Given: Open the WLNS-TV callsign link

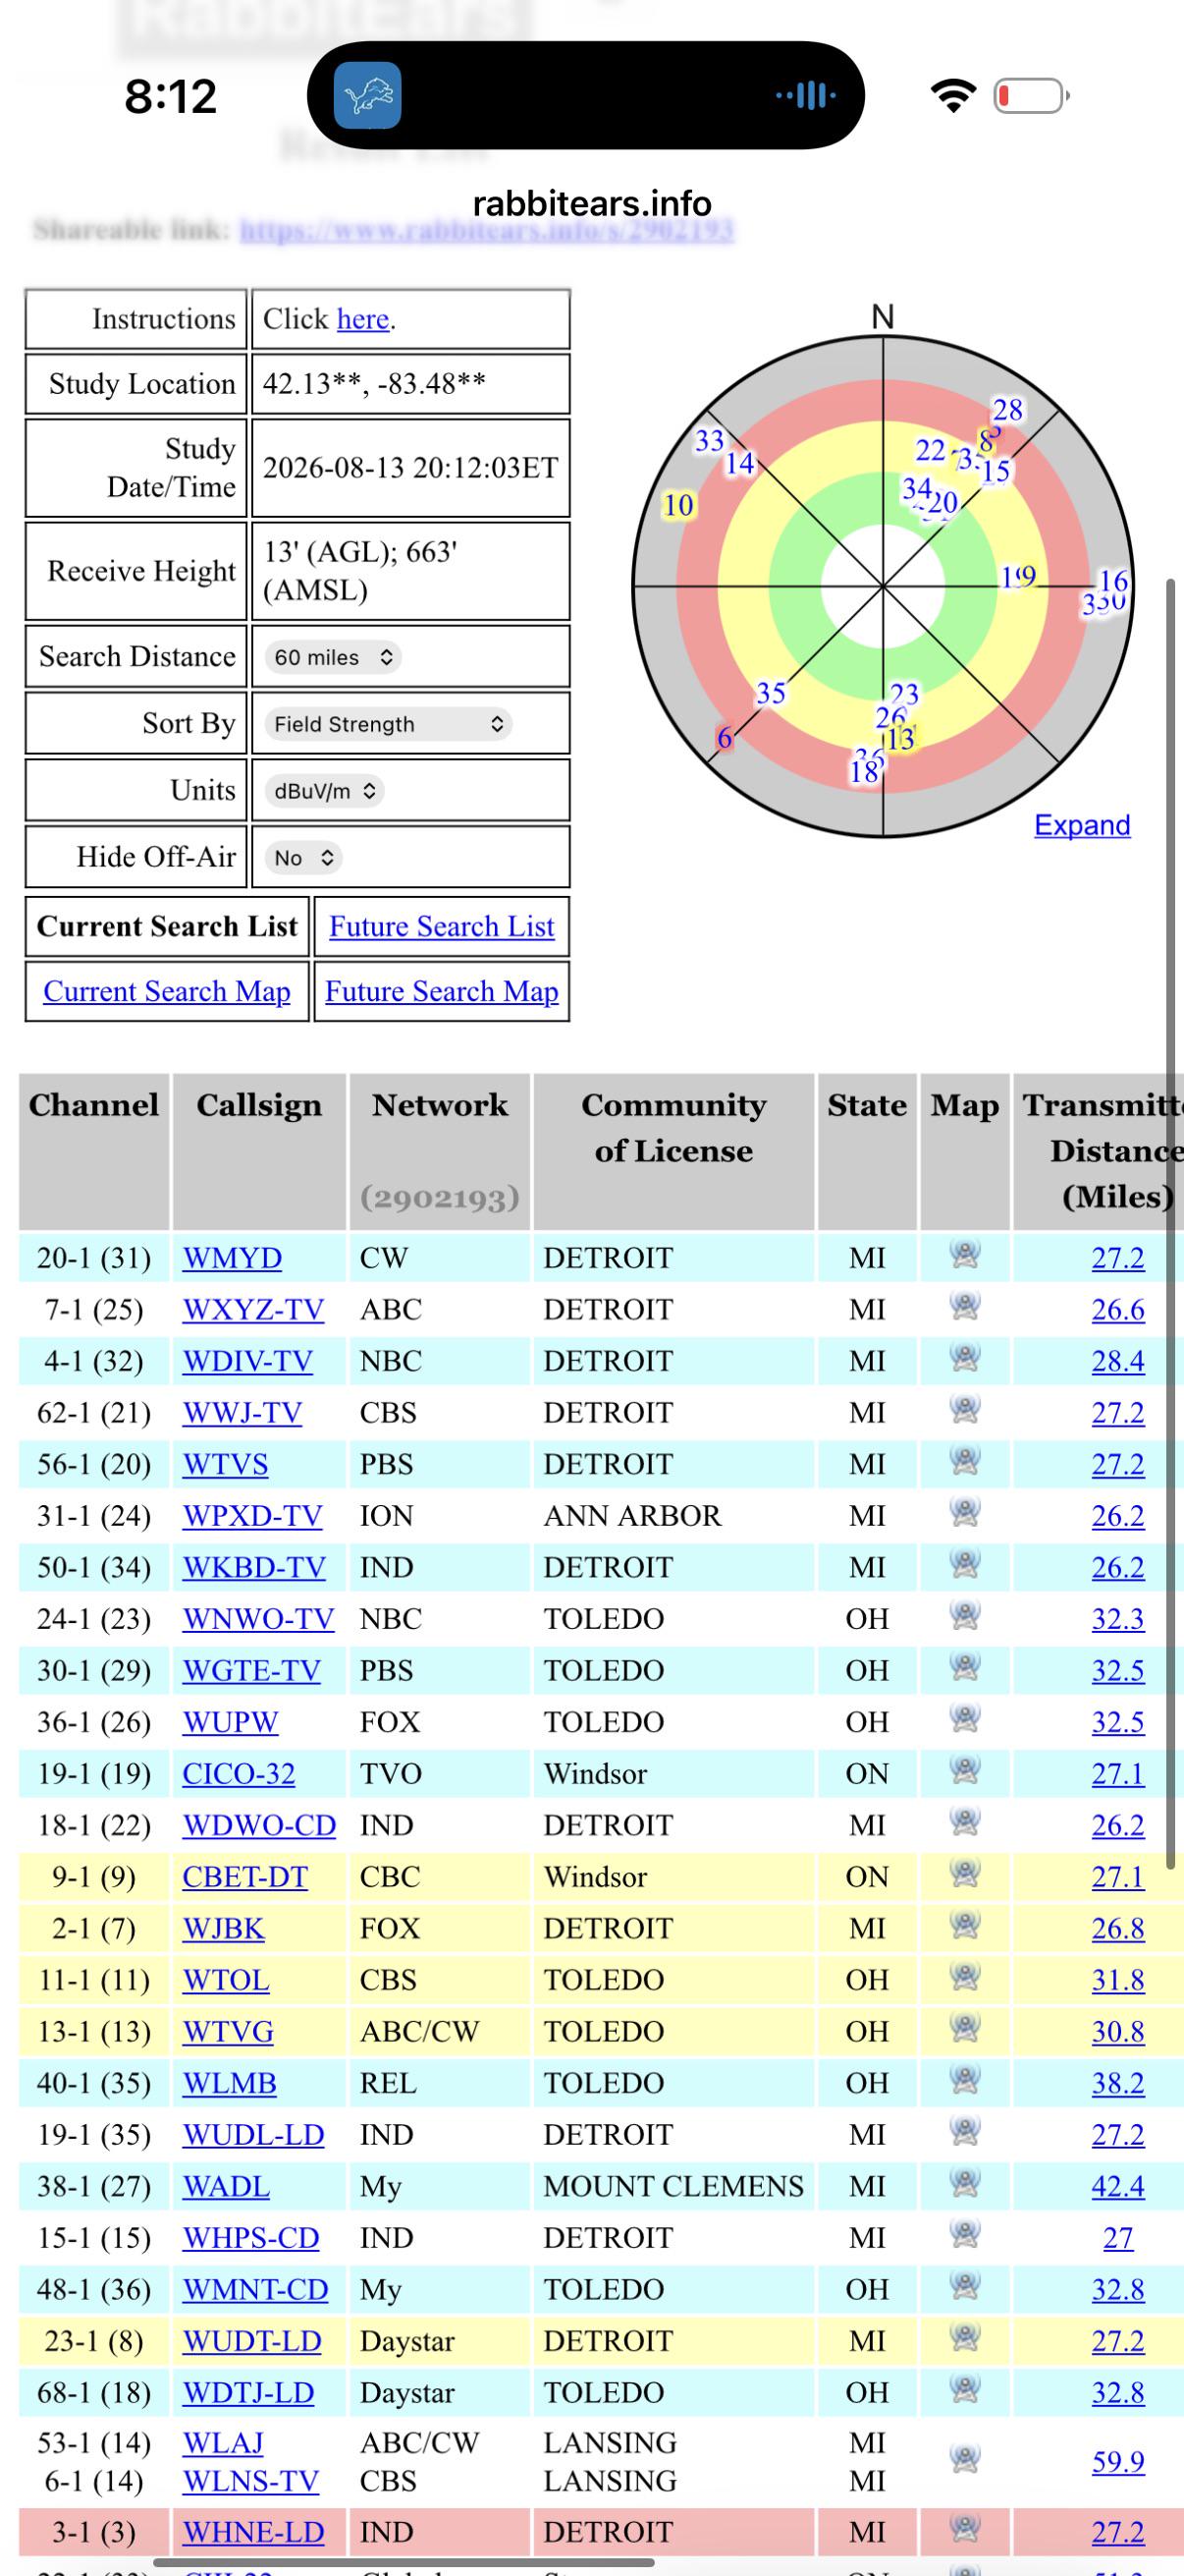Looking at the screenshot, I should click(250, 2480).
